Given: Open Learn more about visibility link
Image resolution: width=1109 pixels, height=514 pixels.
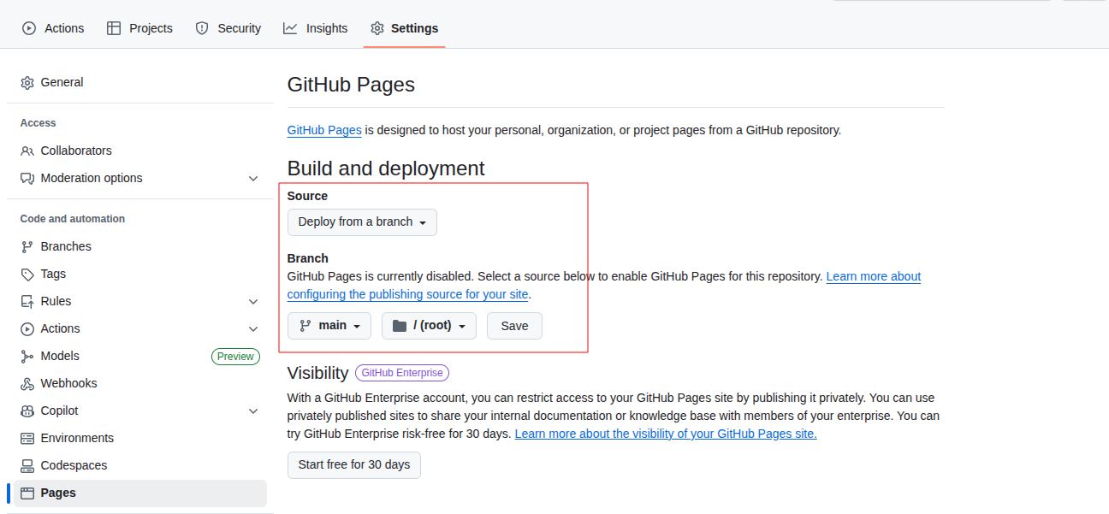Looking at the screenshot, I should click(666, 434).
